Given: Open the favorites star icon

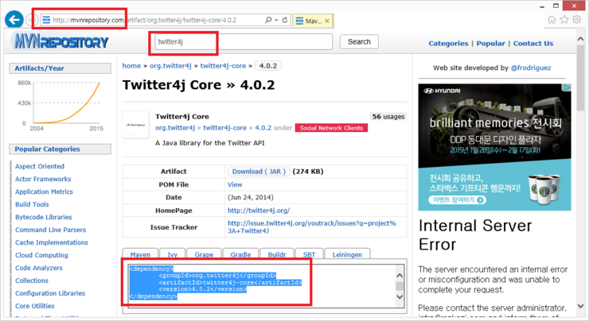Looking at the screenshot, I should (565, 20).
